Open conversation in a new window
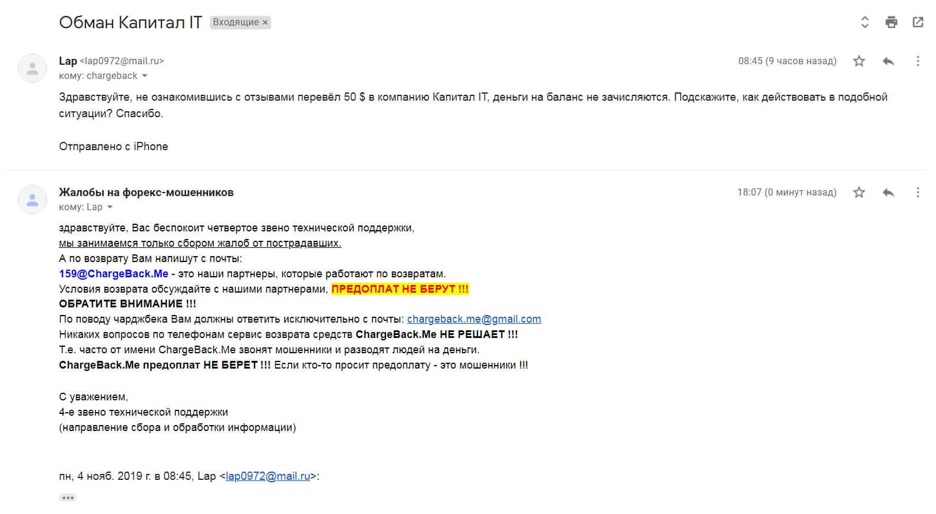 point(918,22)
